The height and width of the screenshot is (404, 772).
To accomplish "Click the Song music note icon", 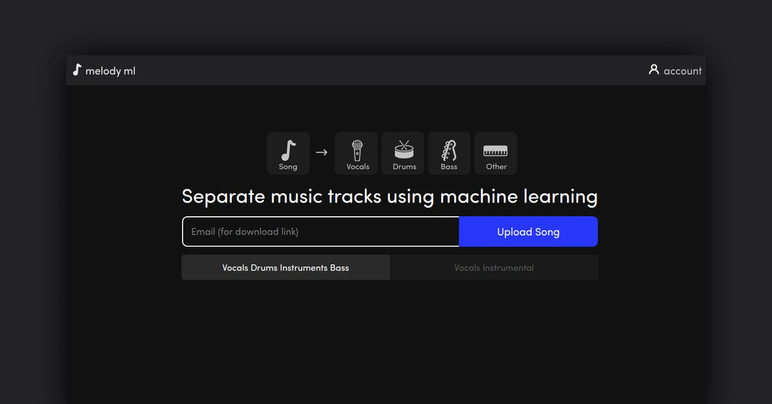I will 288,150.
